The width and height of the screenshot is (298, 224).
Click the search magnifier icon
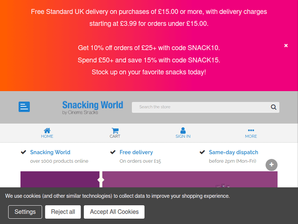[x=273, y=107]
